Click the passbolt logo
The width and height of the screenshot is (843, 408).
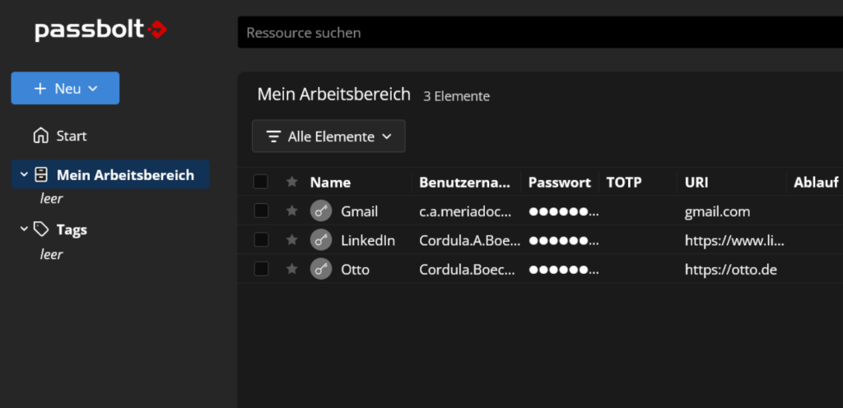(x=100, y=30)
